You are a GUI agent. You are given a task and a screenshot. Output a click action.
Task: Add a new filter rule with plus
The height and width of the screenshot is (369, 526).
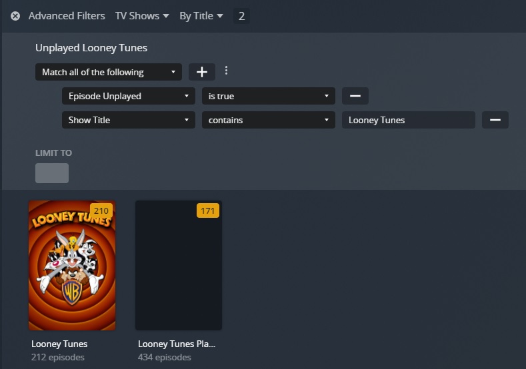coord(201,72)
